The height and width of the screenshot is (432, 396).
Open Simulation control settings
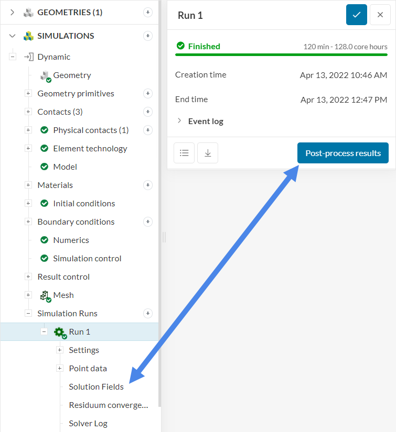point(87,259)
